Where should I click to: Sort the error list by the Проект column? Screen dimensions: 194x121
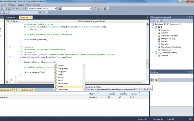pos(140,94)
